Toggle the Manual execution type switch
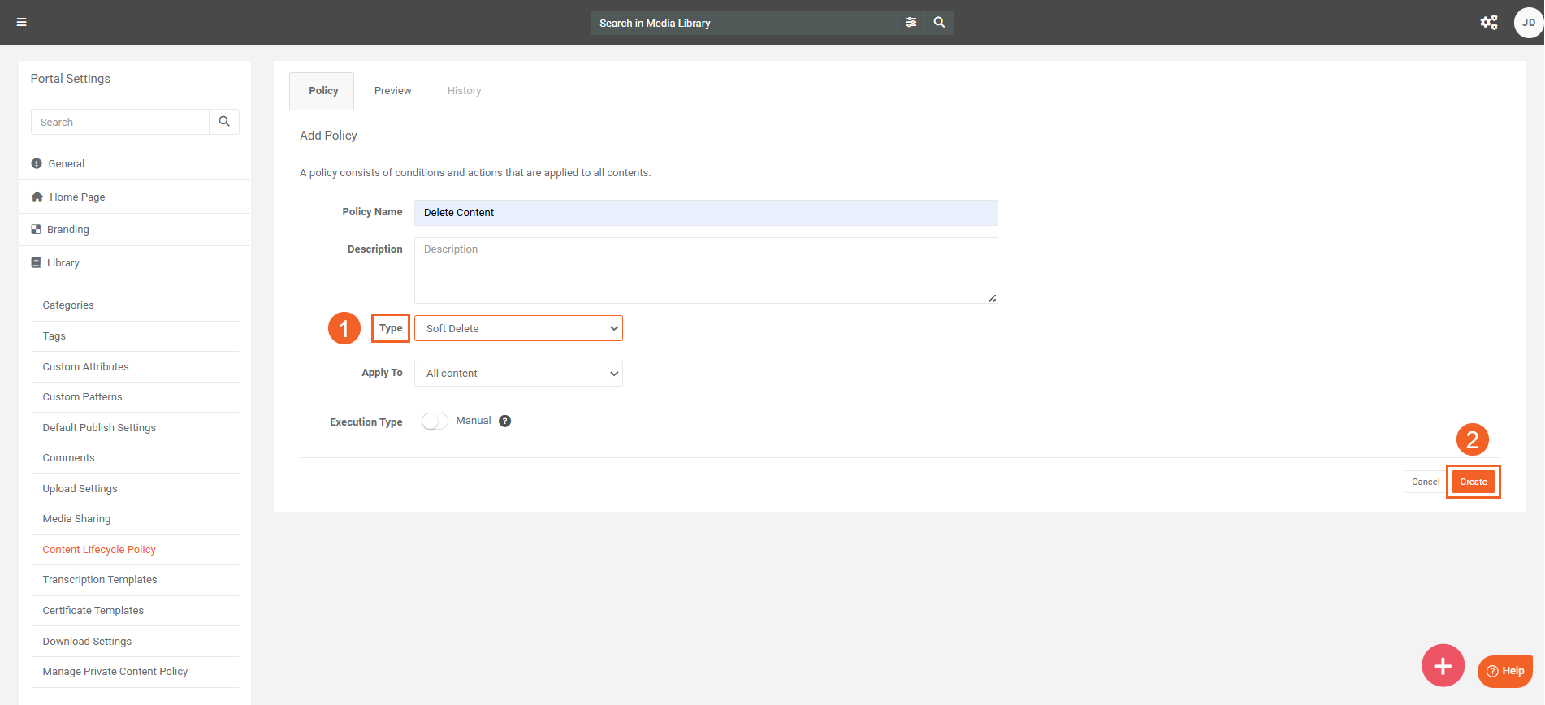1545x705 pixels. click(x=435, y=421)
